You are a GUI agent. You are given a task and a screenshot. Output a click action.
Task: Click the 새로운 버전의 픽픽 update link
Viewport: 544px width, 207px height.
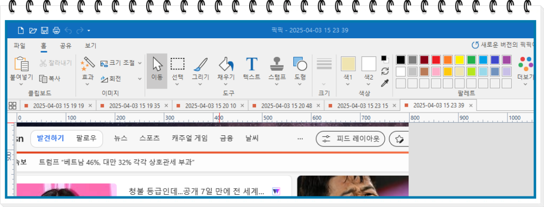[502, 45]
